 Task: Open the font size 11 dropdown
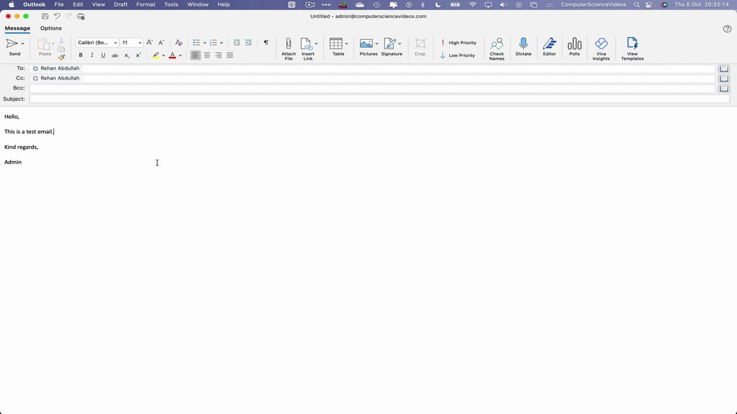(x=139, y=43)
